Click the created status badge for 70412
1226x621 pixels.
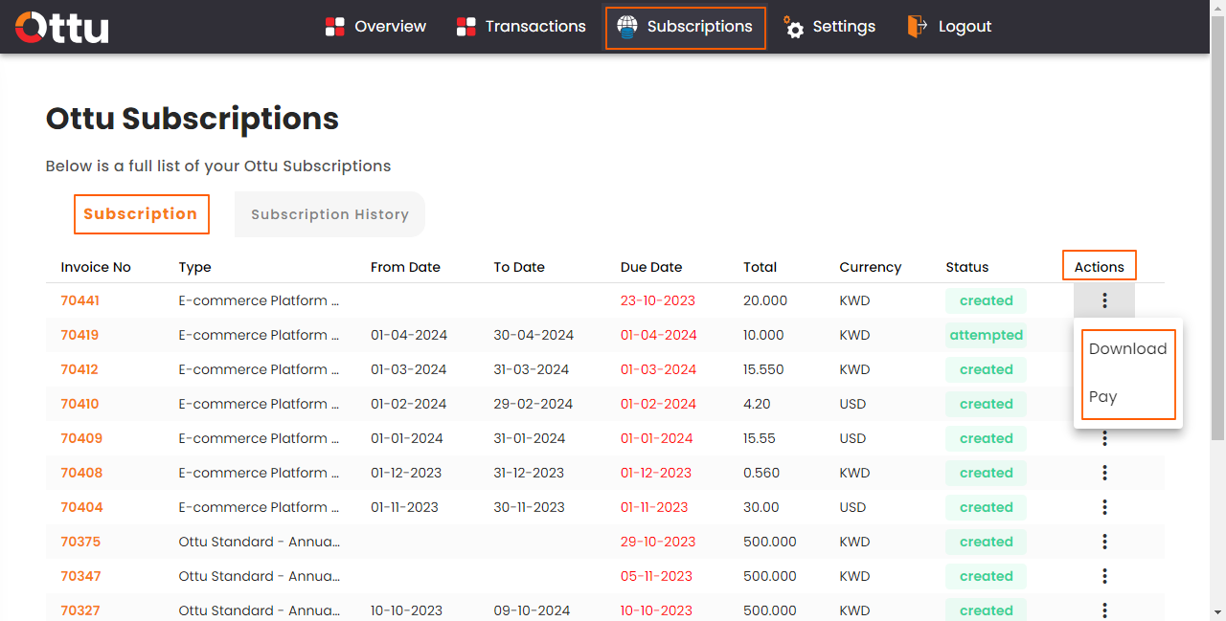[x=987, y=369]
